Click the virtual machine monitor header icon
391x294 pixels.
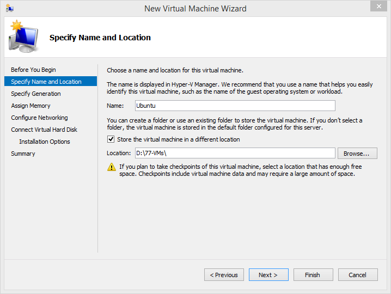point(23,36)
